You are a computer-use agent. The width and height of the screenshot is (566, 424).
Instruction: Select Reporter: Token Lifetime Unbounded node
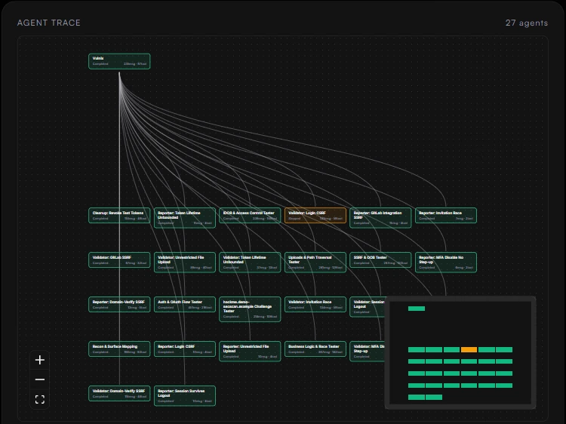coord(185,217)
